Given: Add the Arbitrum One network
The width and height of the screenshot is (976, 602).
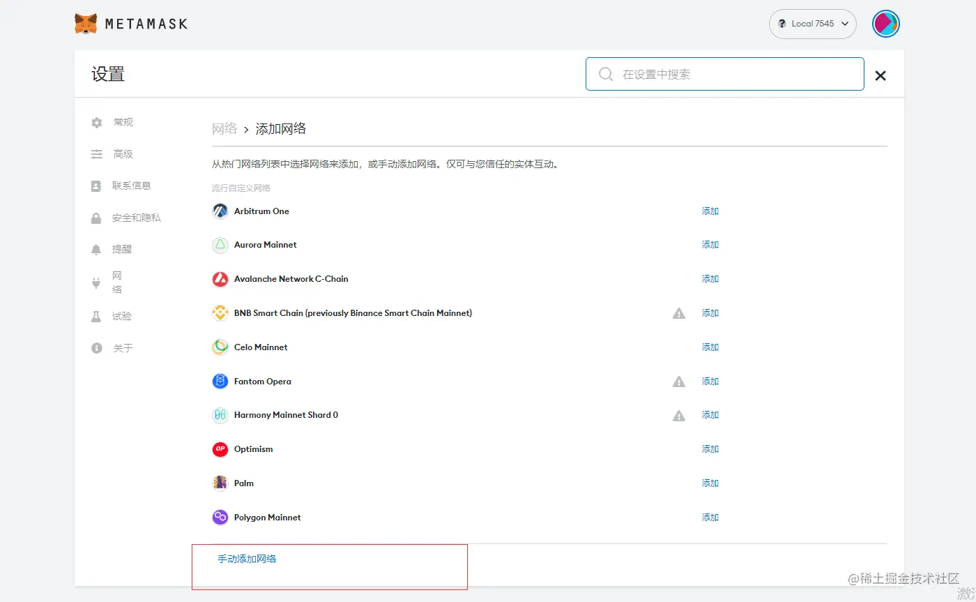Looking at the screenshot, I should (710, 211).
